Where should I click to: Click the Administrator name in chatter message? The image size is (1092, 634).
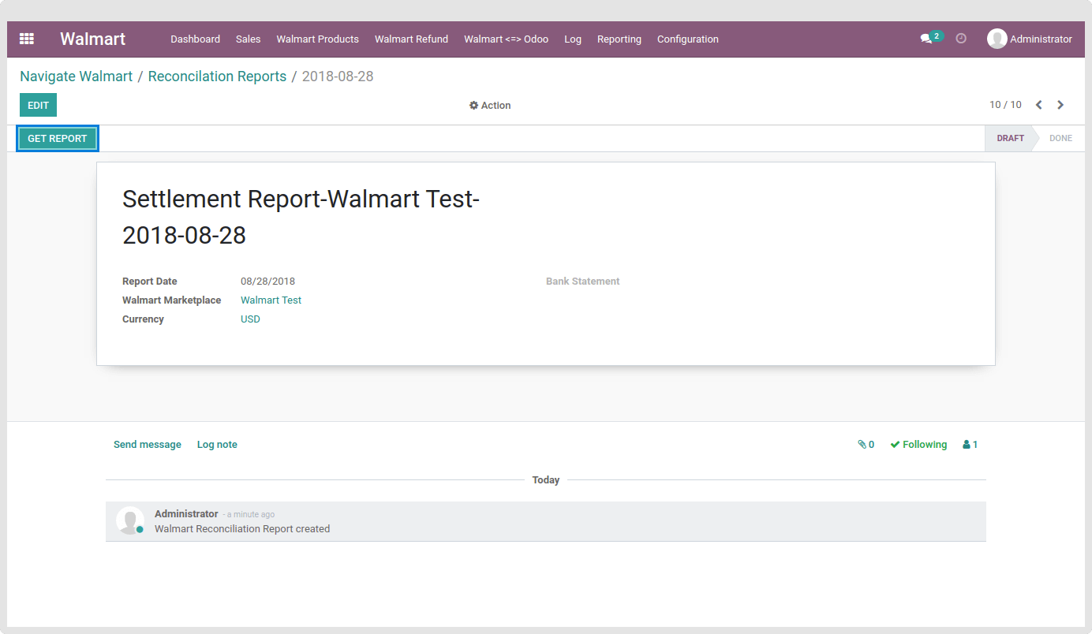[186, 514]
